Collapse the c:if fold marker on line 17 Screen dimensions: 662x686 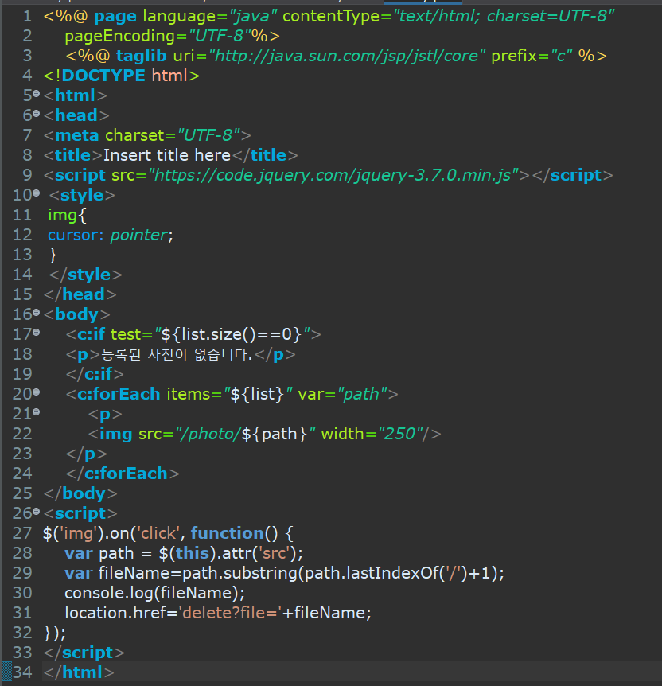click(37, 333)
